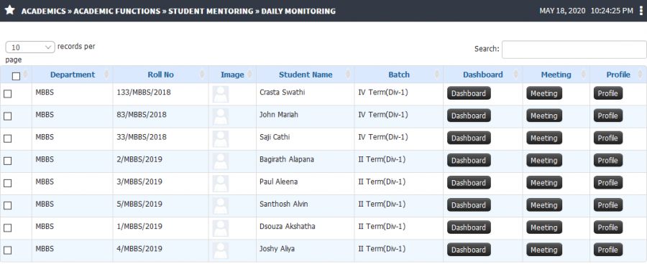This screenshot has width=647, height=264.
Task: Click the Student Mentoring breadcrumb item
Action: [211, 11]
